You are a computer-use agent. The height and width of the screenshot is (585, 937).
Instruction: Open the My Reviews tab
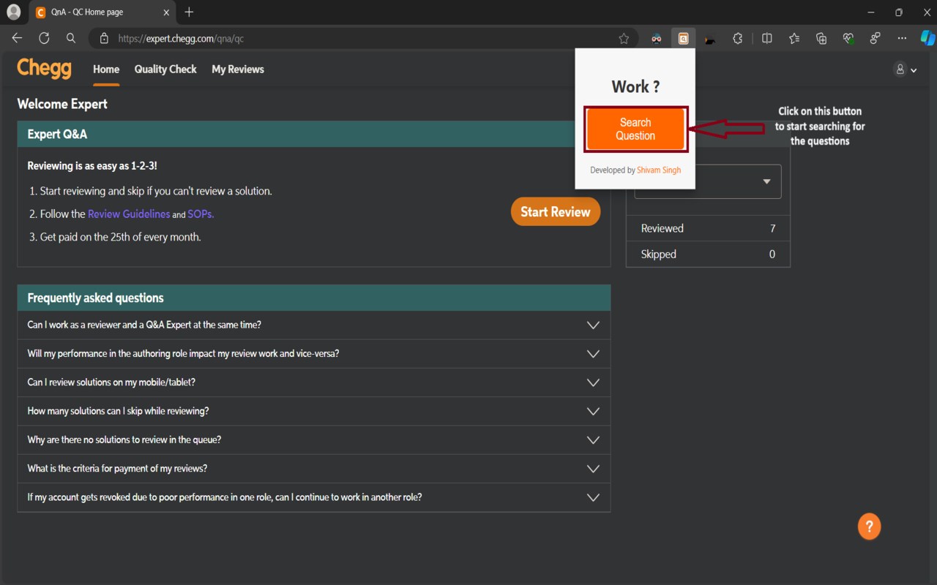coord(238,69)
